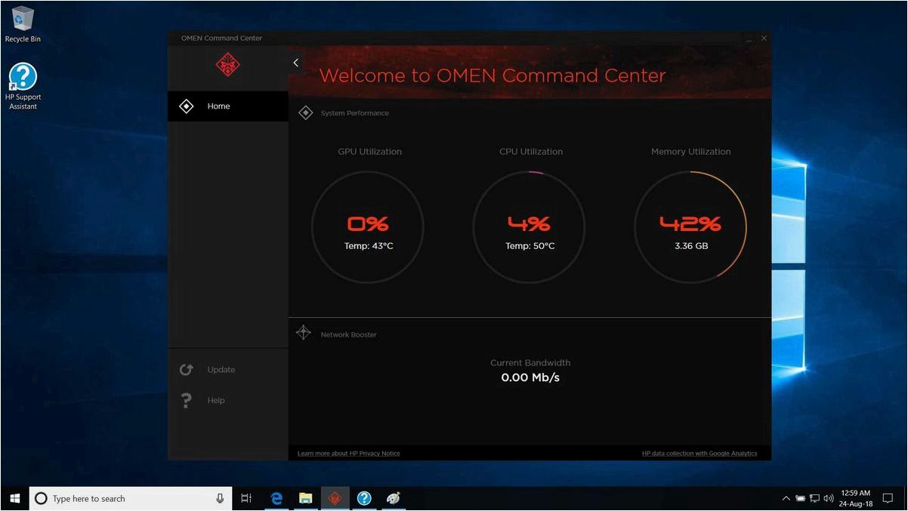The width and height of the screenshot is (908, 511).
Task: Open Learn more about HP Privacy Notice
Action: (x=348, y=454)
